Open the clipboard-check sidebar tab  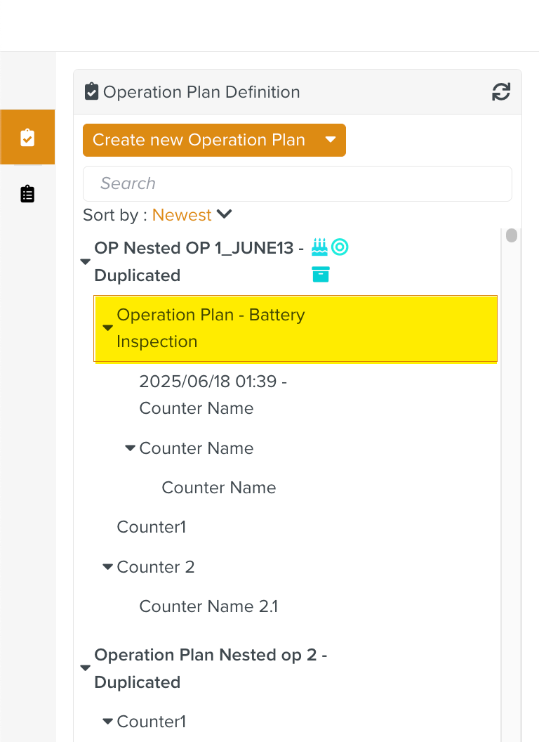coord(27,137)
